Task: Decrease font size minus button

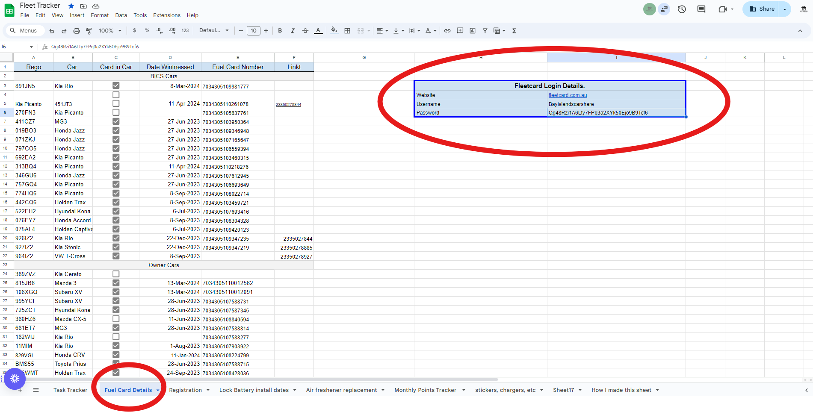Action: click(x=241, y=31)
